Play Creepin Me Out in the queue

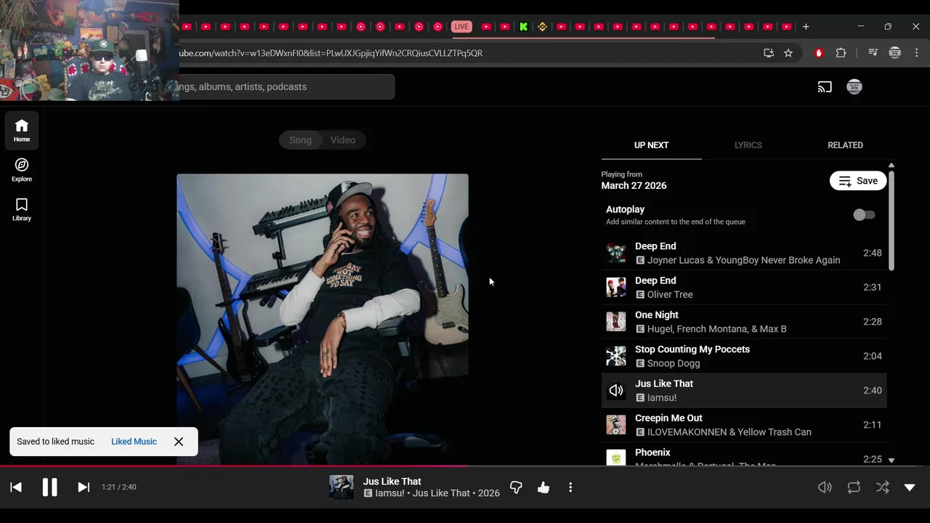click(744, 425)
